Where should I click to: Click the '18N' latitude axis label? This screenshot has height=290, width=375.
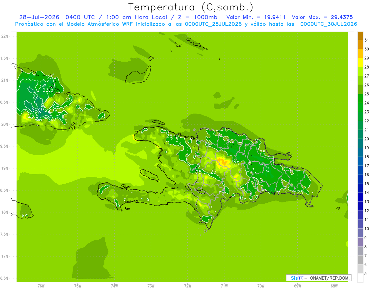click(5, 212)
